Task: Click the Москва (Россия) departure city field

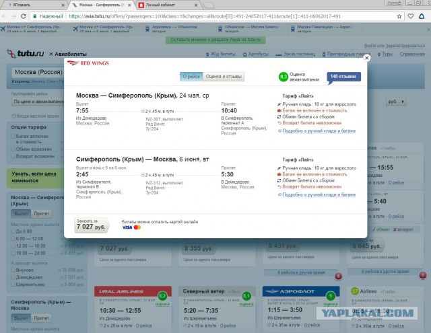Action: 38,72
